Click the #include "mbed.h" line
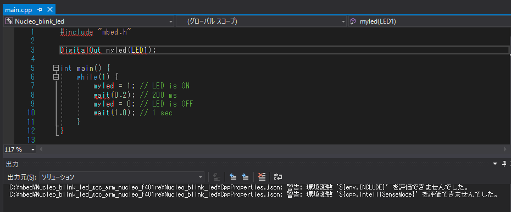Screen dimensions: 511x212 click(96, 32)
